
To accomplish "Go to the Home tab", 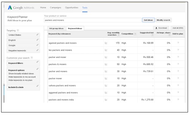I will click(43, 8).
